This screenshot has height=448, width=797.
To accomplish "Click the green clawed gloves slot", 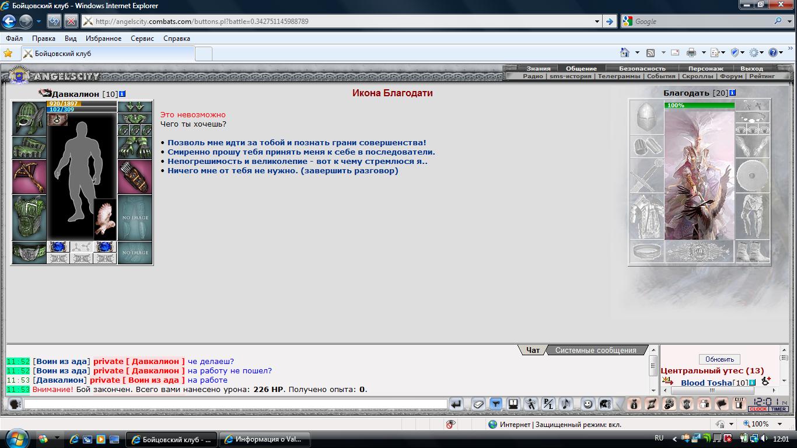I will tap(135, 148).
